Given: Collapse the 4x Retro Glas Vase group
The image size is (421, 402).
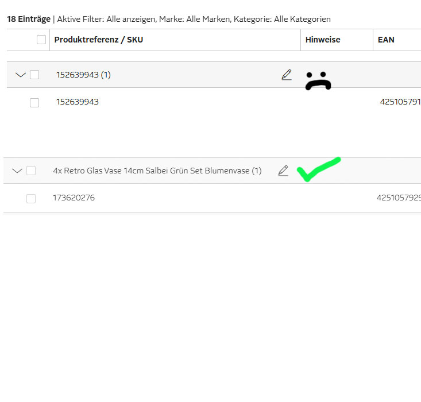Looking at the screenshot, I should 17,171.
